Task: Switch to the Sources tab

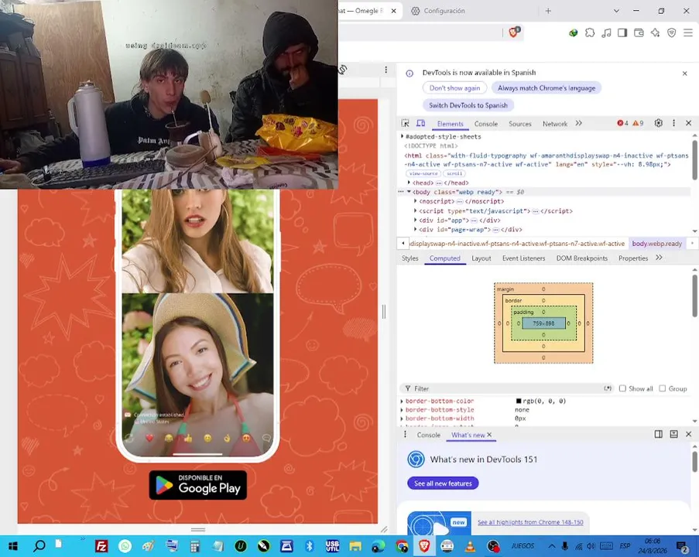Action: (519, 124)
